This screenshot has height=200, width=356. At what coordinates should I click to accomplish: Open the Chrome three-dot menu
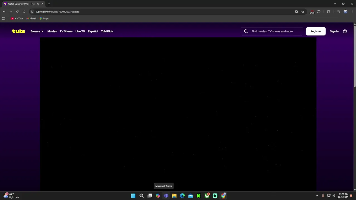pos(352,12)
